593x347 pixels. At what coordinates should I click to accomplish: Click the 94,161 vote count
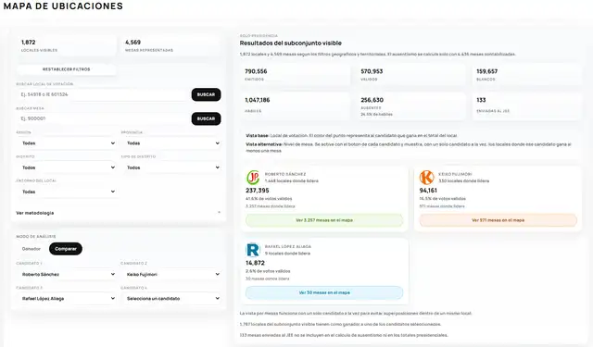[428, 191]
